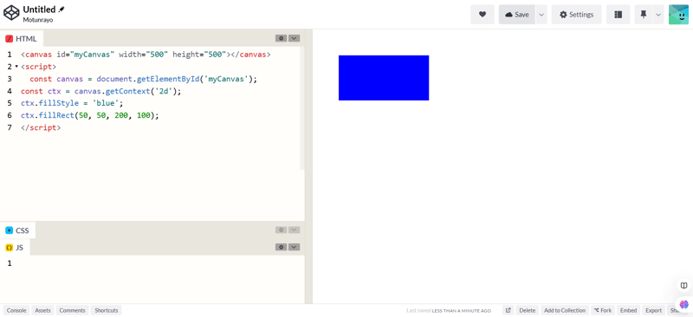Expand the pin options dropdown arrow
This screenshot has width=693, height=317.
[x=658, y=15]
